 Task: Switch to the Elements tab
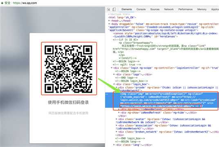pos(127,9)
